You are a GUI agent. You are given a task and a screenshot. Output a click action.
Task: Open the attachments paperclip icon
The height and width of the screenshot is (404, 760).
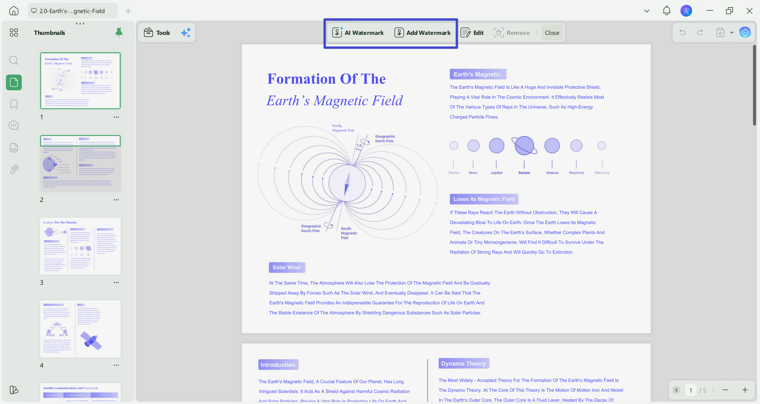point(14,170)
